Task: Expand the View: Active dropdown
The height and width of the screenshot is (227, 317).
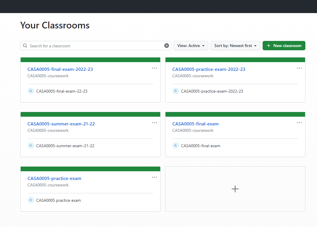Action: coord(191,46)
